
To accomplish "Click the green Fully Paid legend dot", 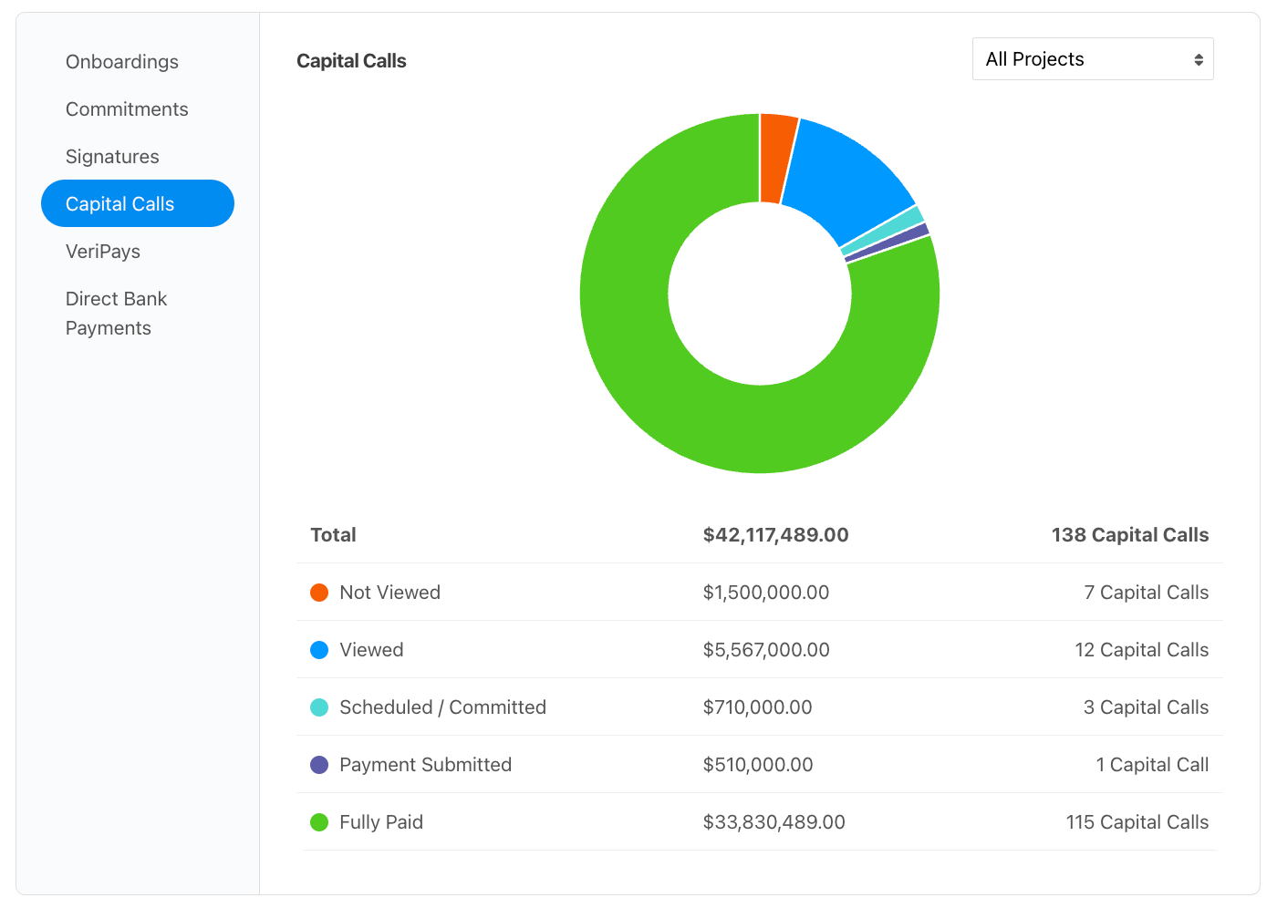I will point(319,822).
